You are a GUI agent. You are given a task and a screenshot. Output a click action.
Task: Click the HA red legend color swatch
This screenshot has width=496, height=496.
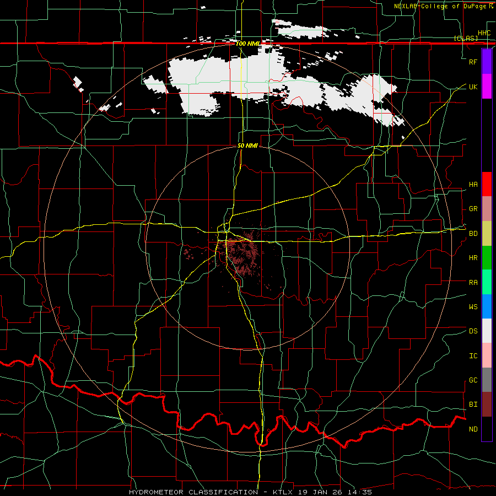(x=487, y=184)
